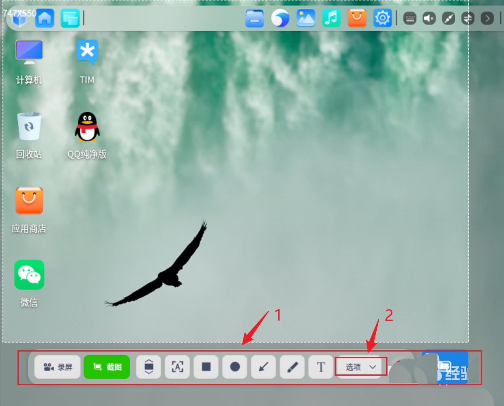Click the muted volume tray icon
The width and height of the screenshot is (504, 406).
tap(429, 18)
